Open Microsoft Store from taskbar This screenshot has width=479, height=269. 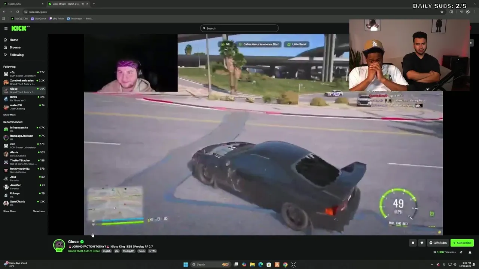coord(269,265)
